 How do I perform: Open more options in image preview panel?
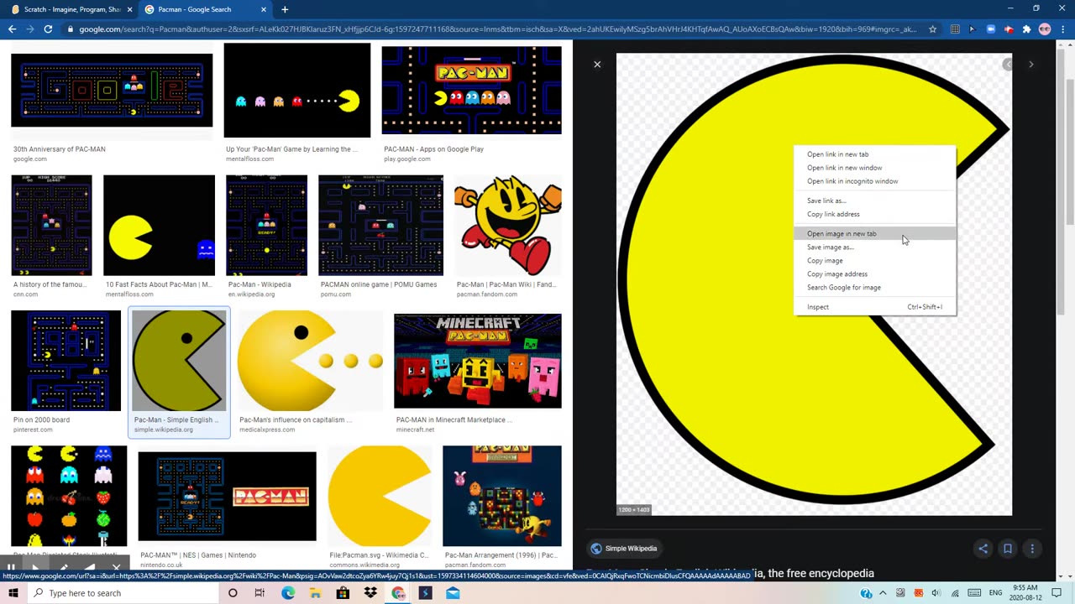click(1032, 549)
